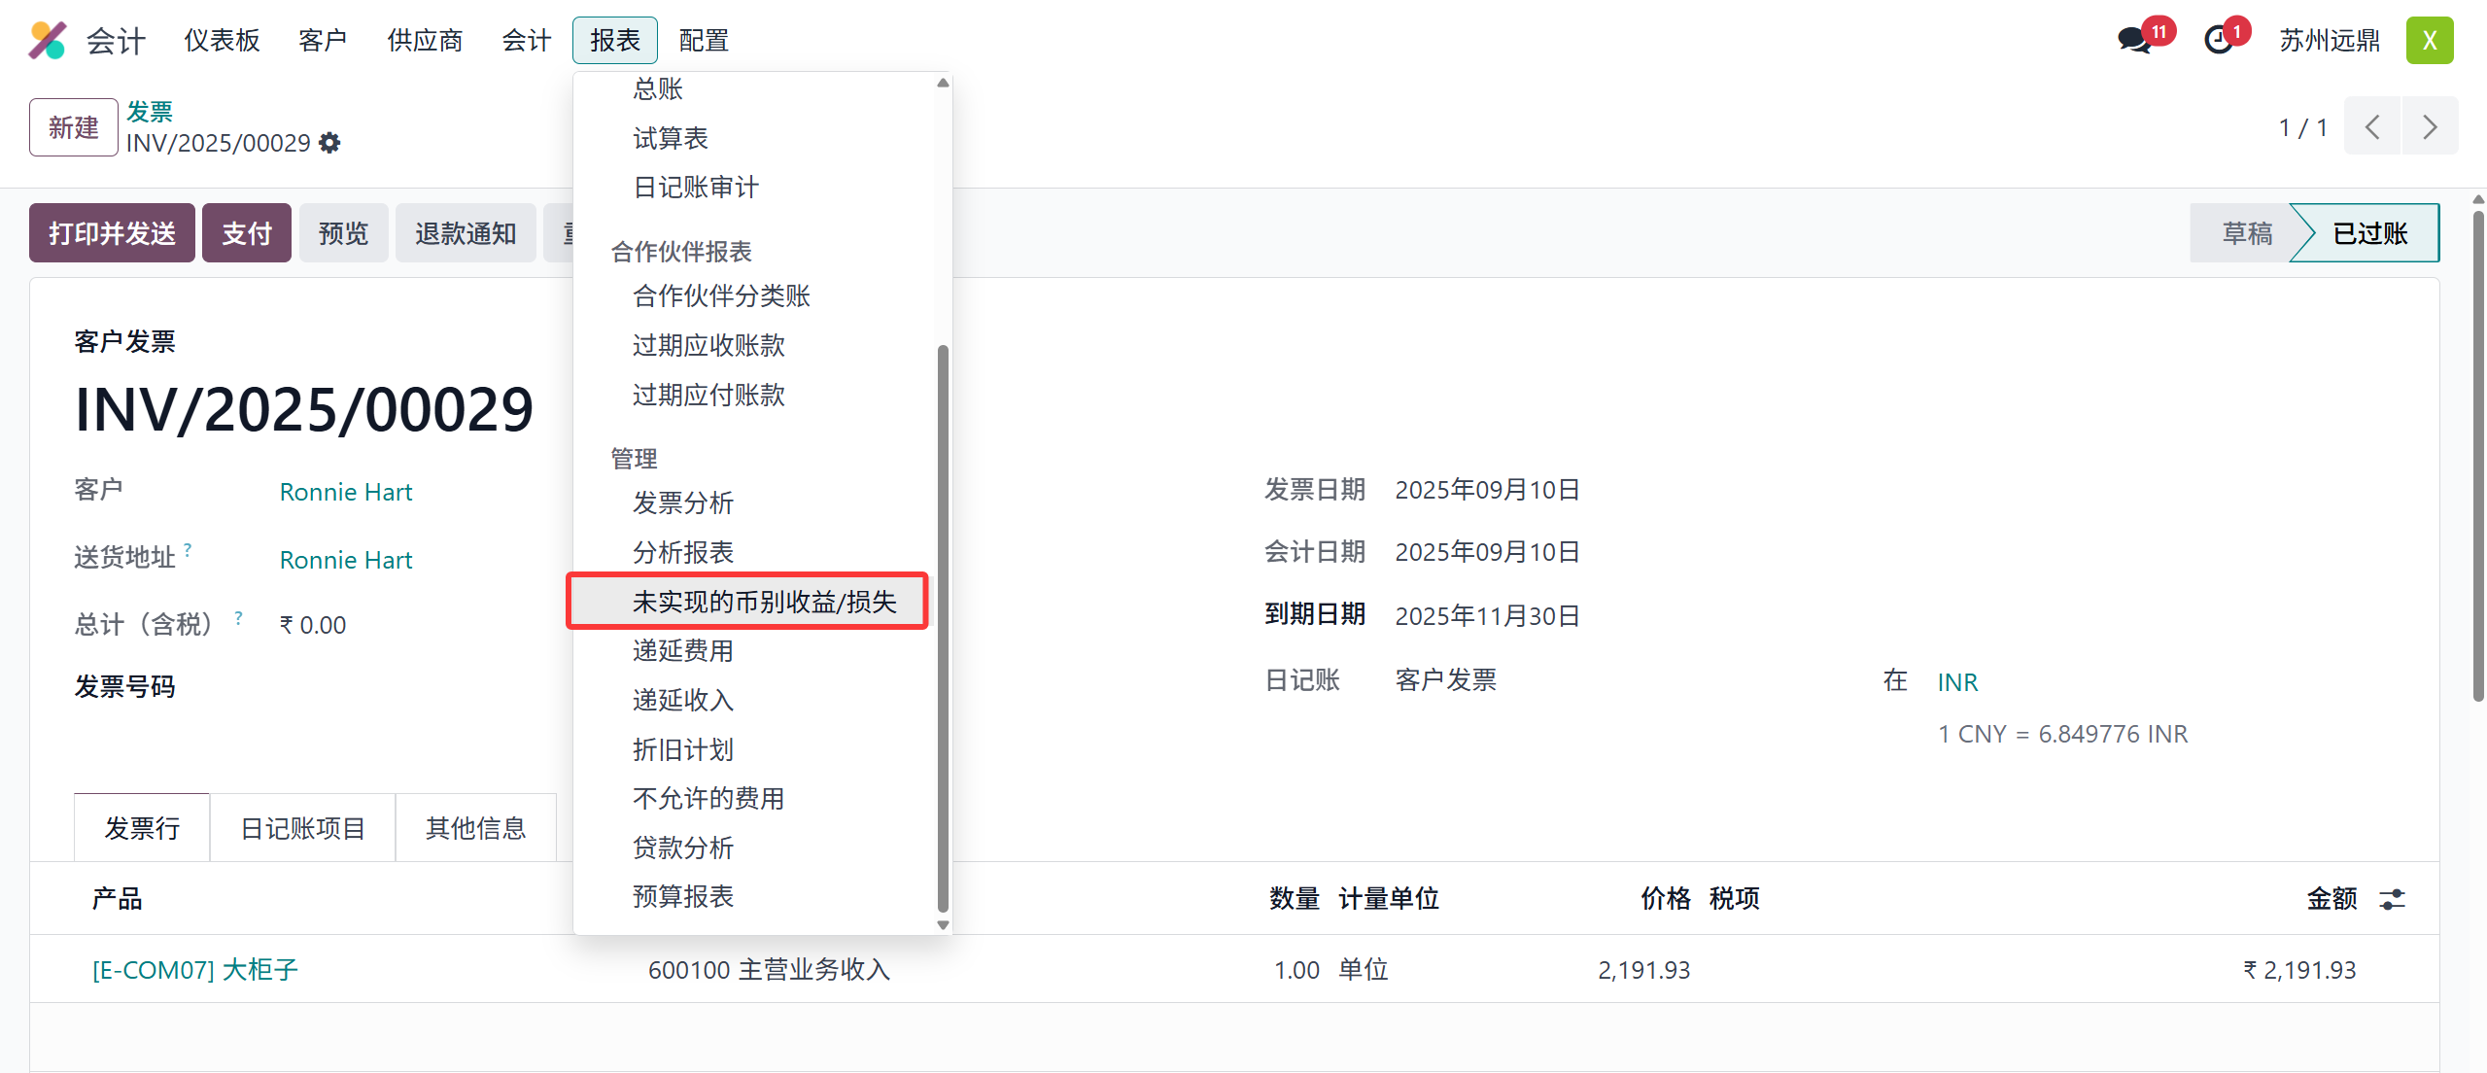Click the green user avatar X
Viewport: 2487px width, 1073px height.
pos(2429,41)
